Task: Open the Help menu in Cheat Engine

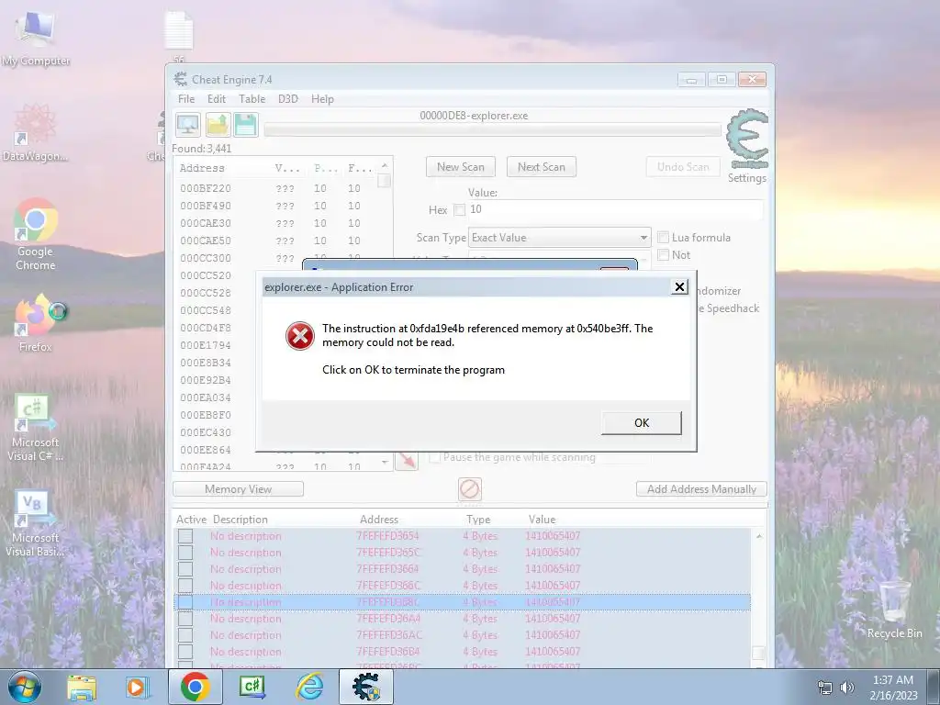Action: point(322,99)
